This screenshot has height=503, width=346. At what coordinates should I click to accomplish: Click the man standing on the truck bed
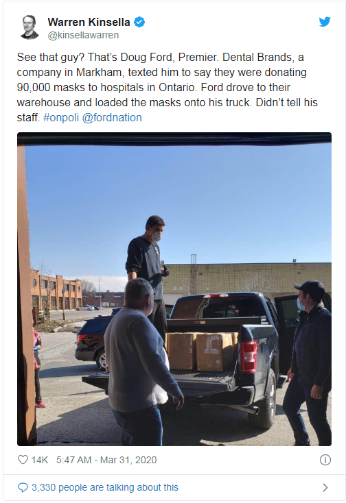click(x=147, y=268)
